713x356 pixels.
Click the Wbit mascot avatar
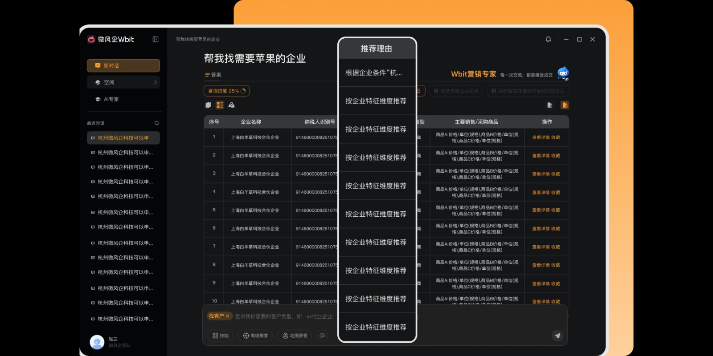[563, 73]
